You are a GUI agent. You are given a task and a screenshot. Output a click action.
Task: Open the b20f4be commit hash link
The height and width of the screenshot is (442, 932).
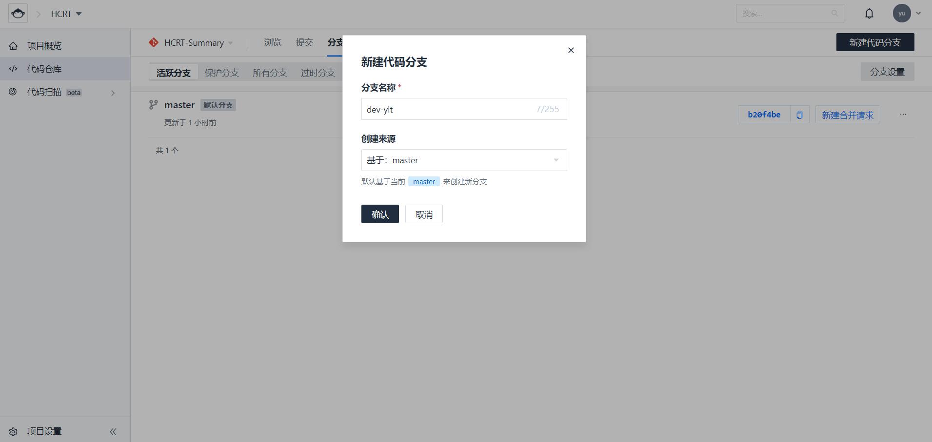764,115
